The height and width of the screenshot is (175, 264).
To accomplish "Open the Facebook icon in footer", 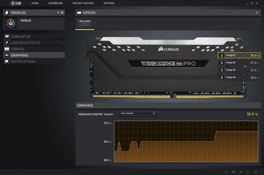I will coord(248,172).
